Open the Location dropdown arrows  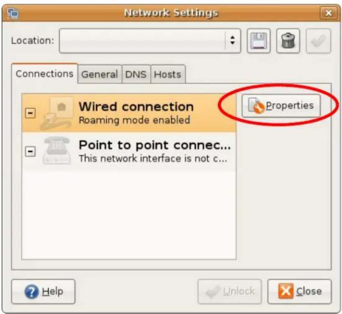tap(232, 41)
